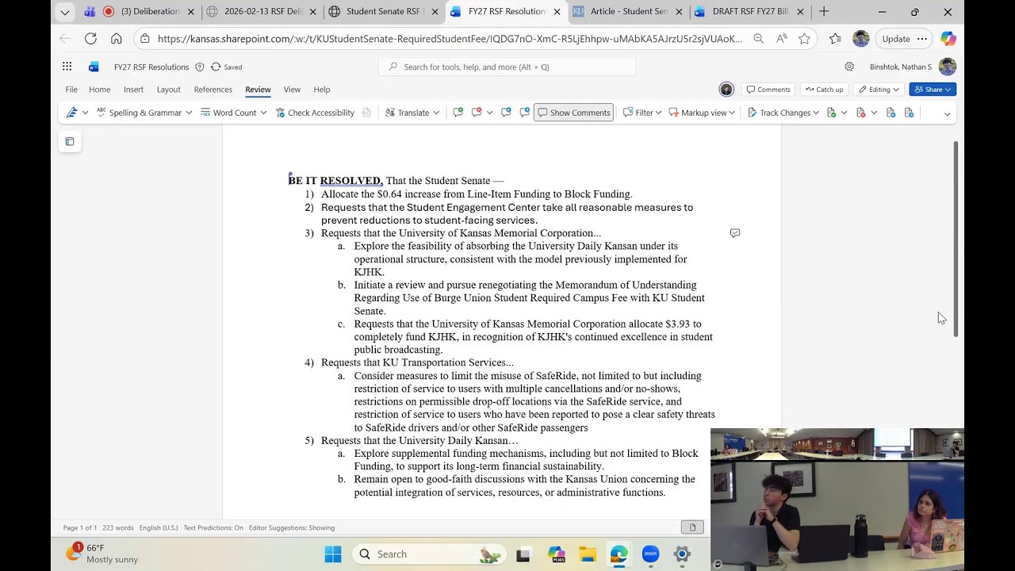This screenshot has height=571, width=1015.
Task: Switch to the References ribbon tab
Action: click(x=213, y=90)
